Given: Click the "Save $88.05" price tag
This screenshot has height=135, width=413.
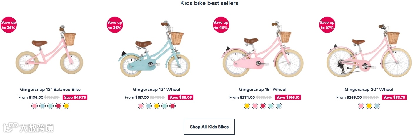Looking at the screenshot, I should [181, 98].
